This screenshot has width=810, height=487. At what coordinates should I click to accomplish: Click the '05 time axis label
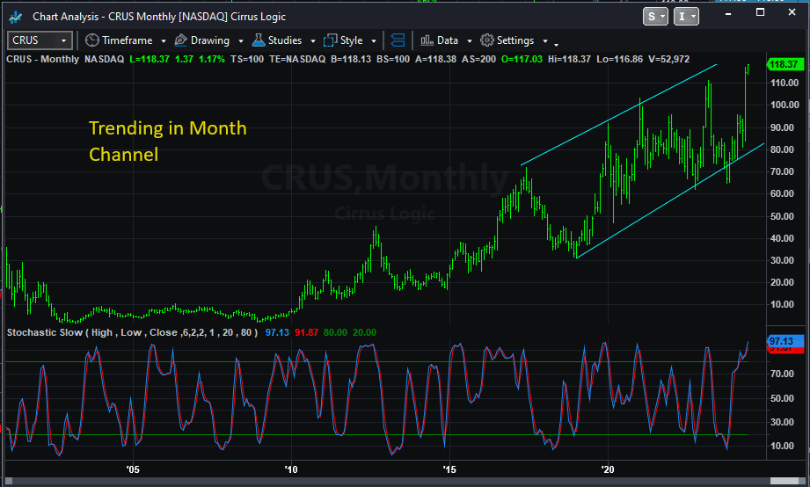[133, 469]
